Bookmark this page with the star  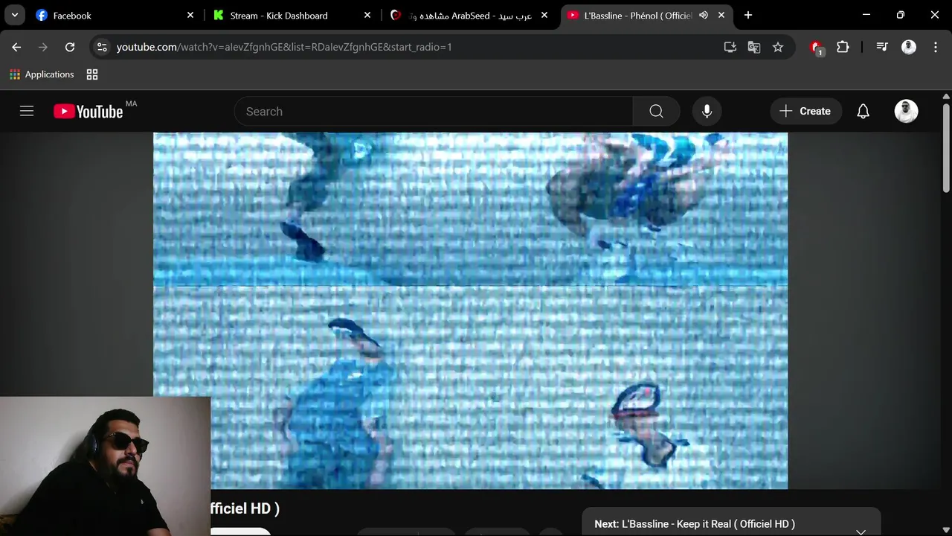[778, 47]
